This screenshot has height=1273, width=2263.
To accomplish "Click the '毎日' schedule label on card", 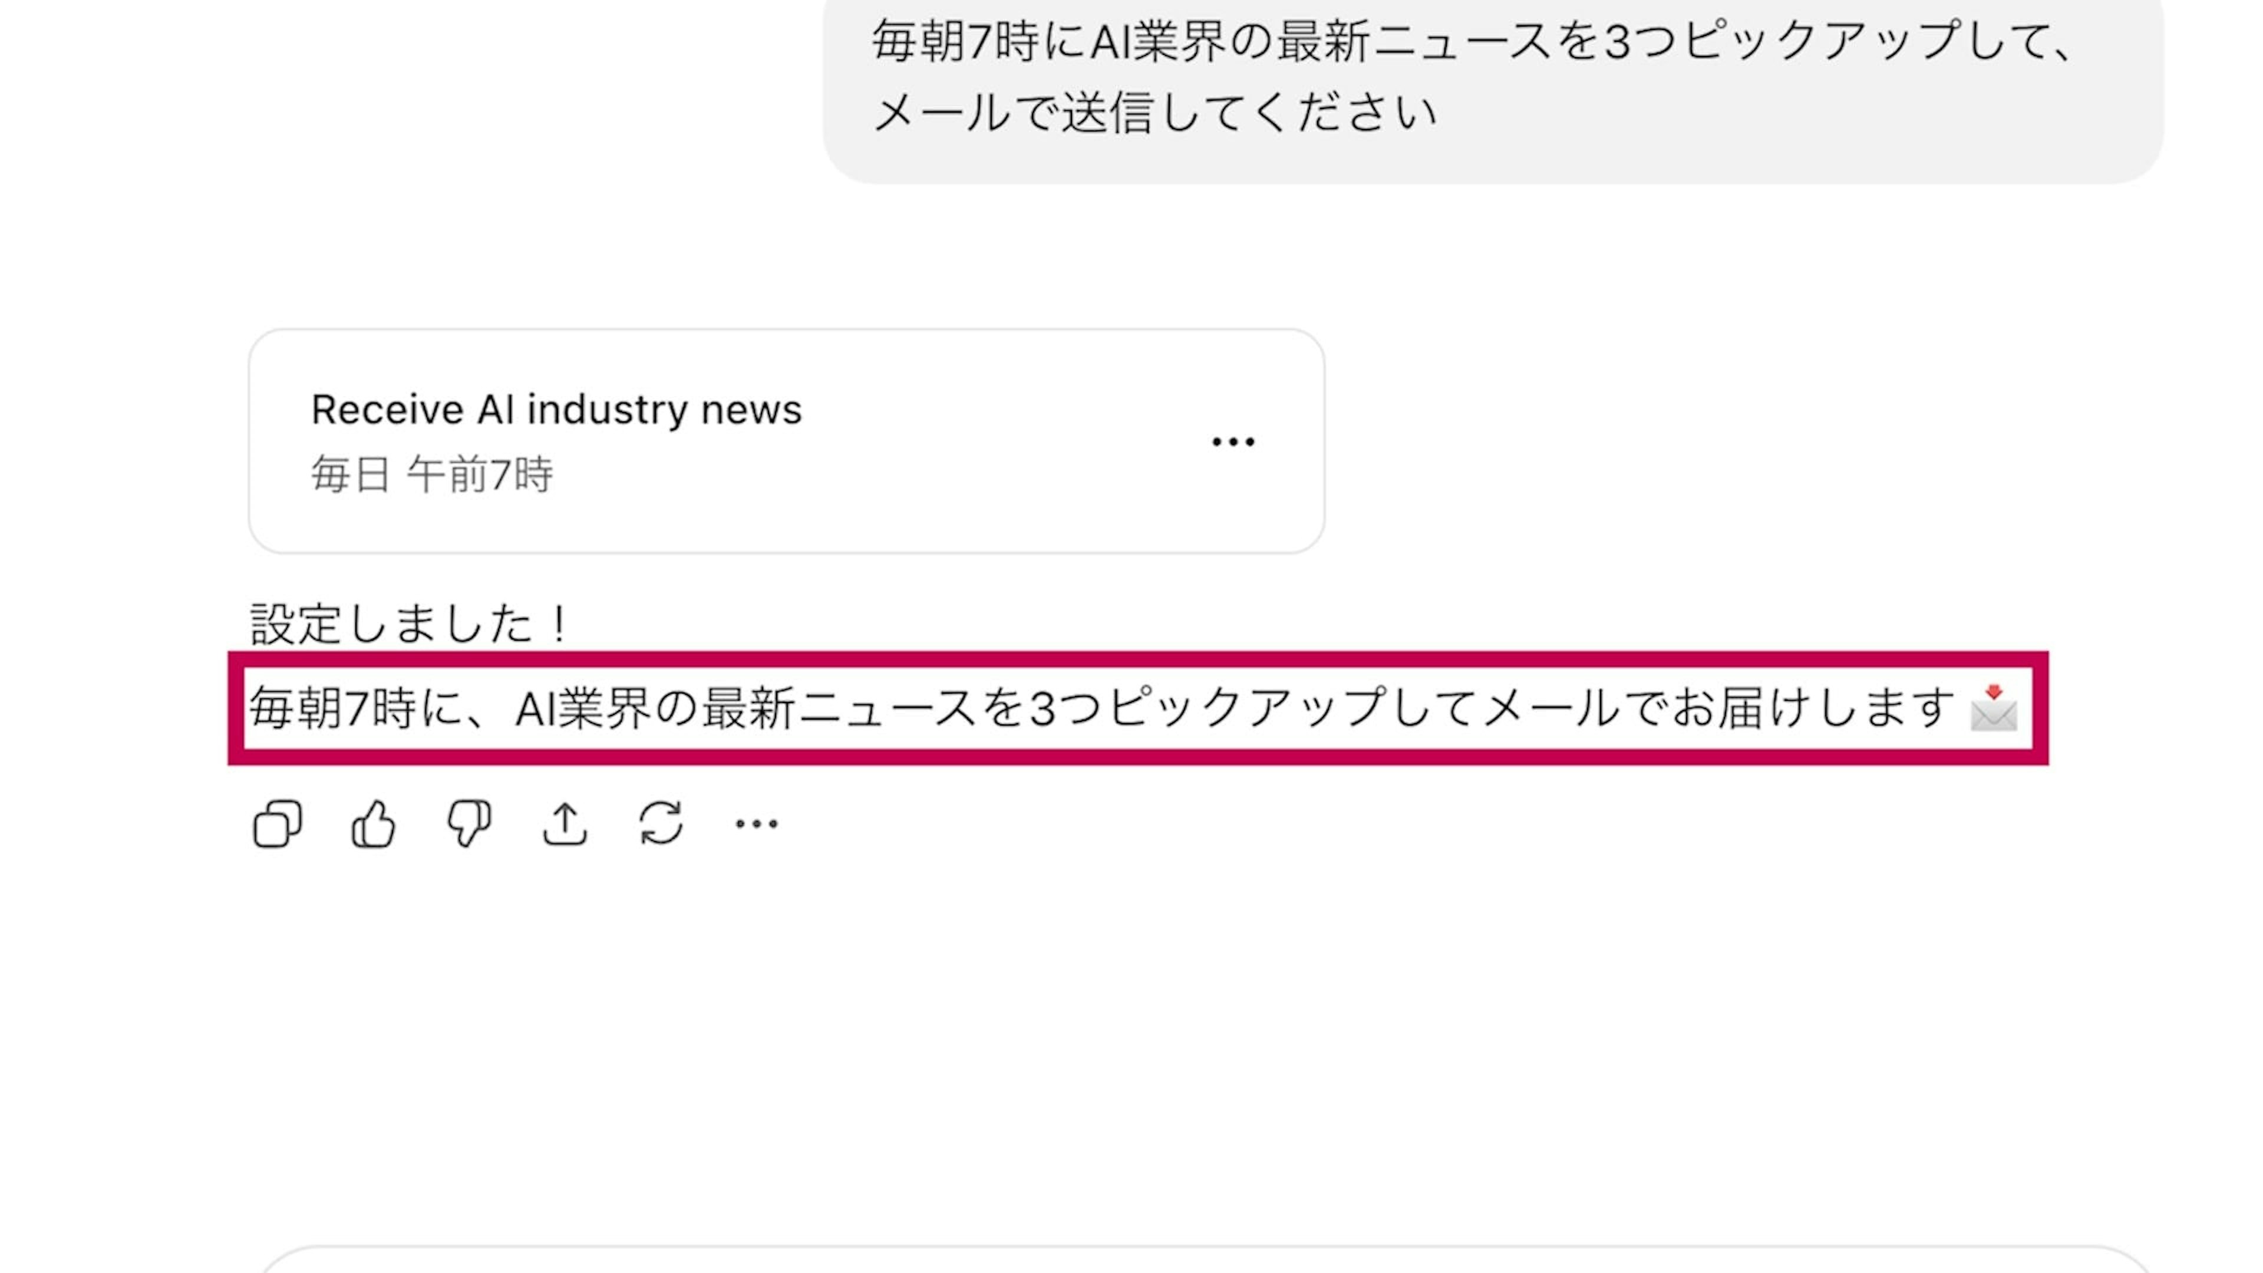I will pyautogui.click(x=349, y=475).
